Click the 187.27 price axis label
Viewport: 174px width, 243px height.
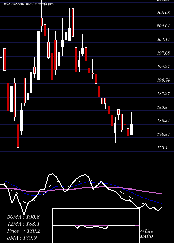163,94
